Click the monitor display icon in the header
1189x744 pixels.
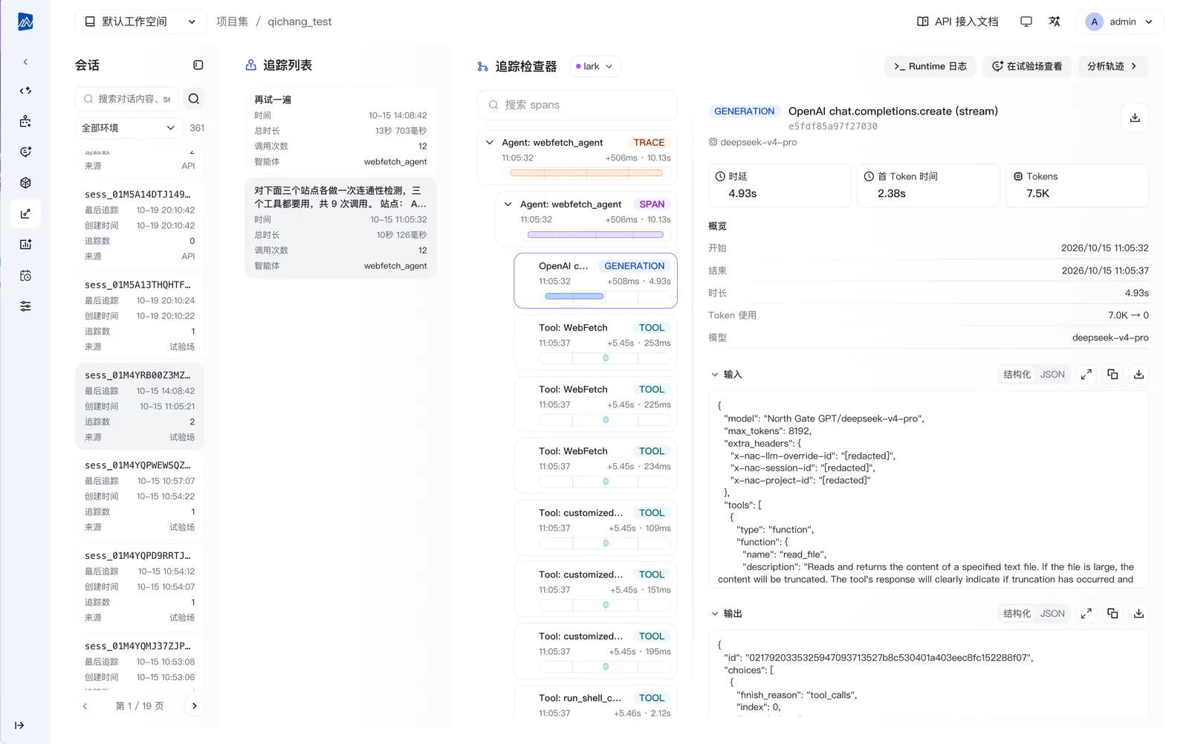[1026, 22]
